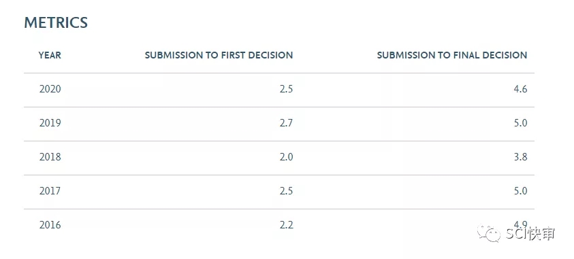This screenshot has width=574, height=259.
Task: Click the 2018 first decision value 2.0
Action: (286, 157)
